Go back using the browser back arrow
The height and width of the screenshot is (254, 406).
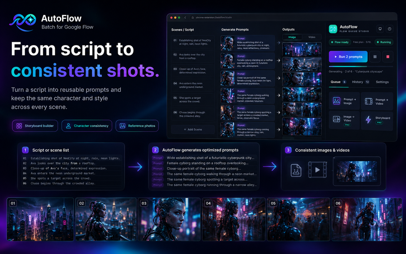(185, 17)
